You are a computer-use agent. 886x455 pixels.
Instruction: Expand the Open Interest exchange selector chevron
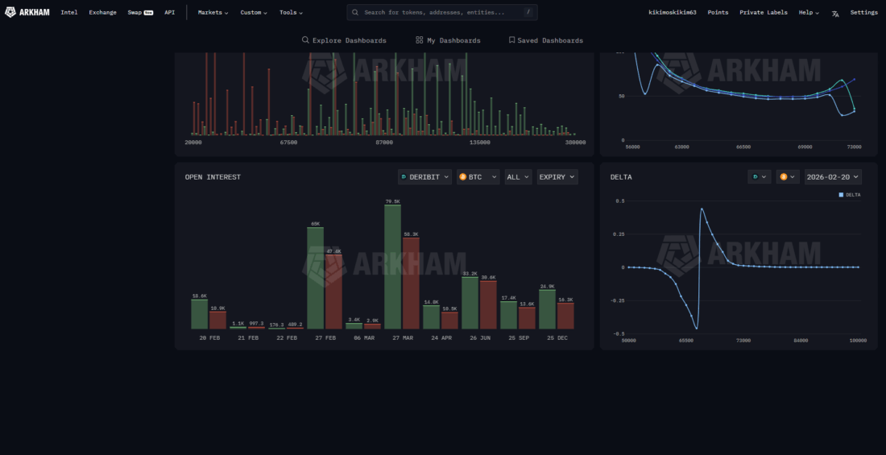[x=446, y=177]
